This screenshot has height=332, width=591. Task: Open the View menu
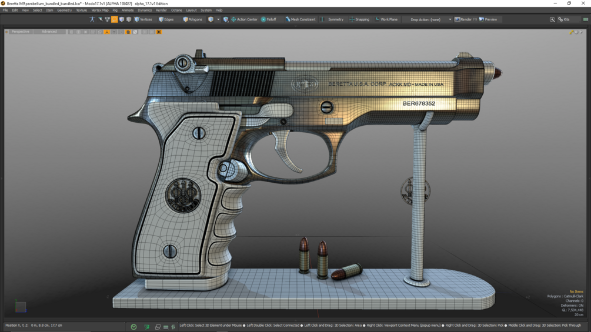click(25, 10)
